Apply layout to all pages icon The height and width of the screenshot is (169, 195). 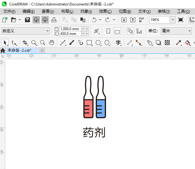click(x=130, y=31)
